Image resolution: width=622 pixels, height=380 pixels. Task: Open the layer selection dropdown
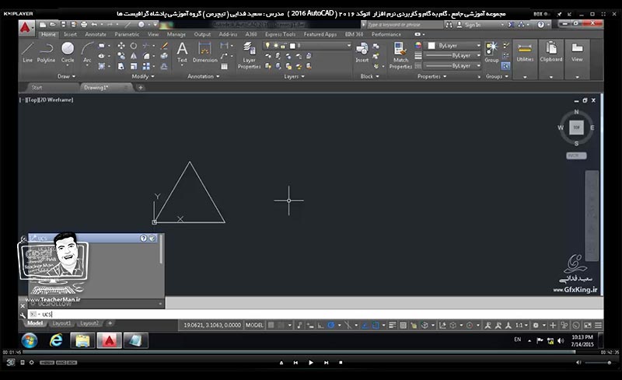[x=307, y=46]
